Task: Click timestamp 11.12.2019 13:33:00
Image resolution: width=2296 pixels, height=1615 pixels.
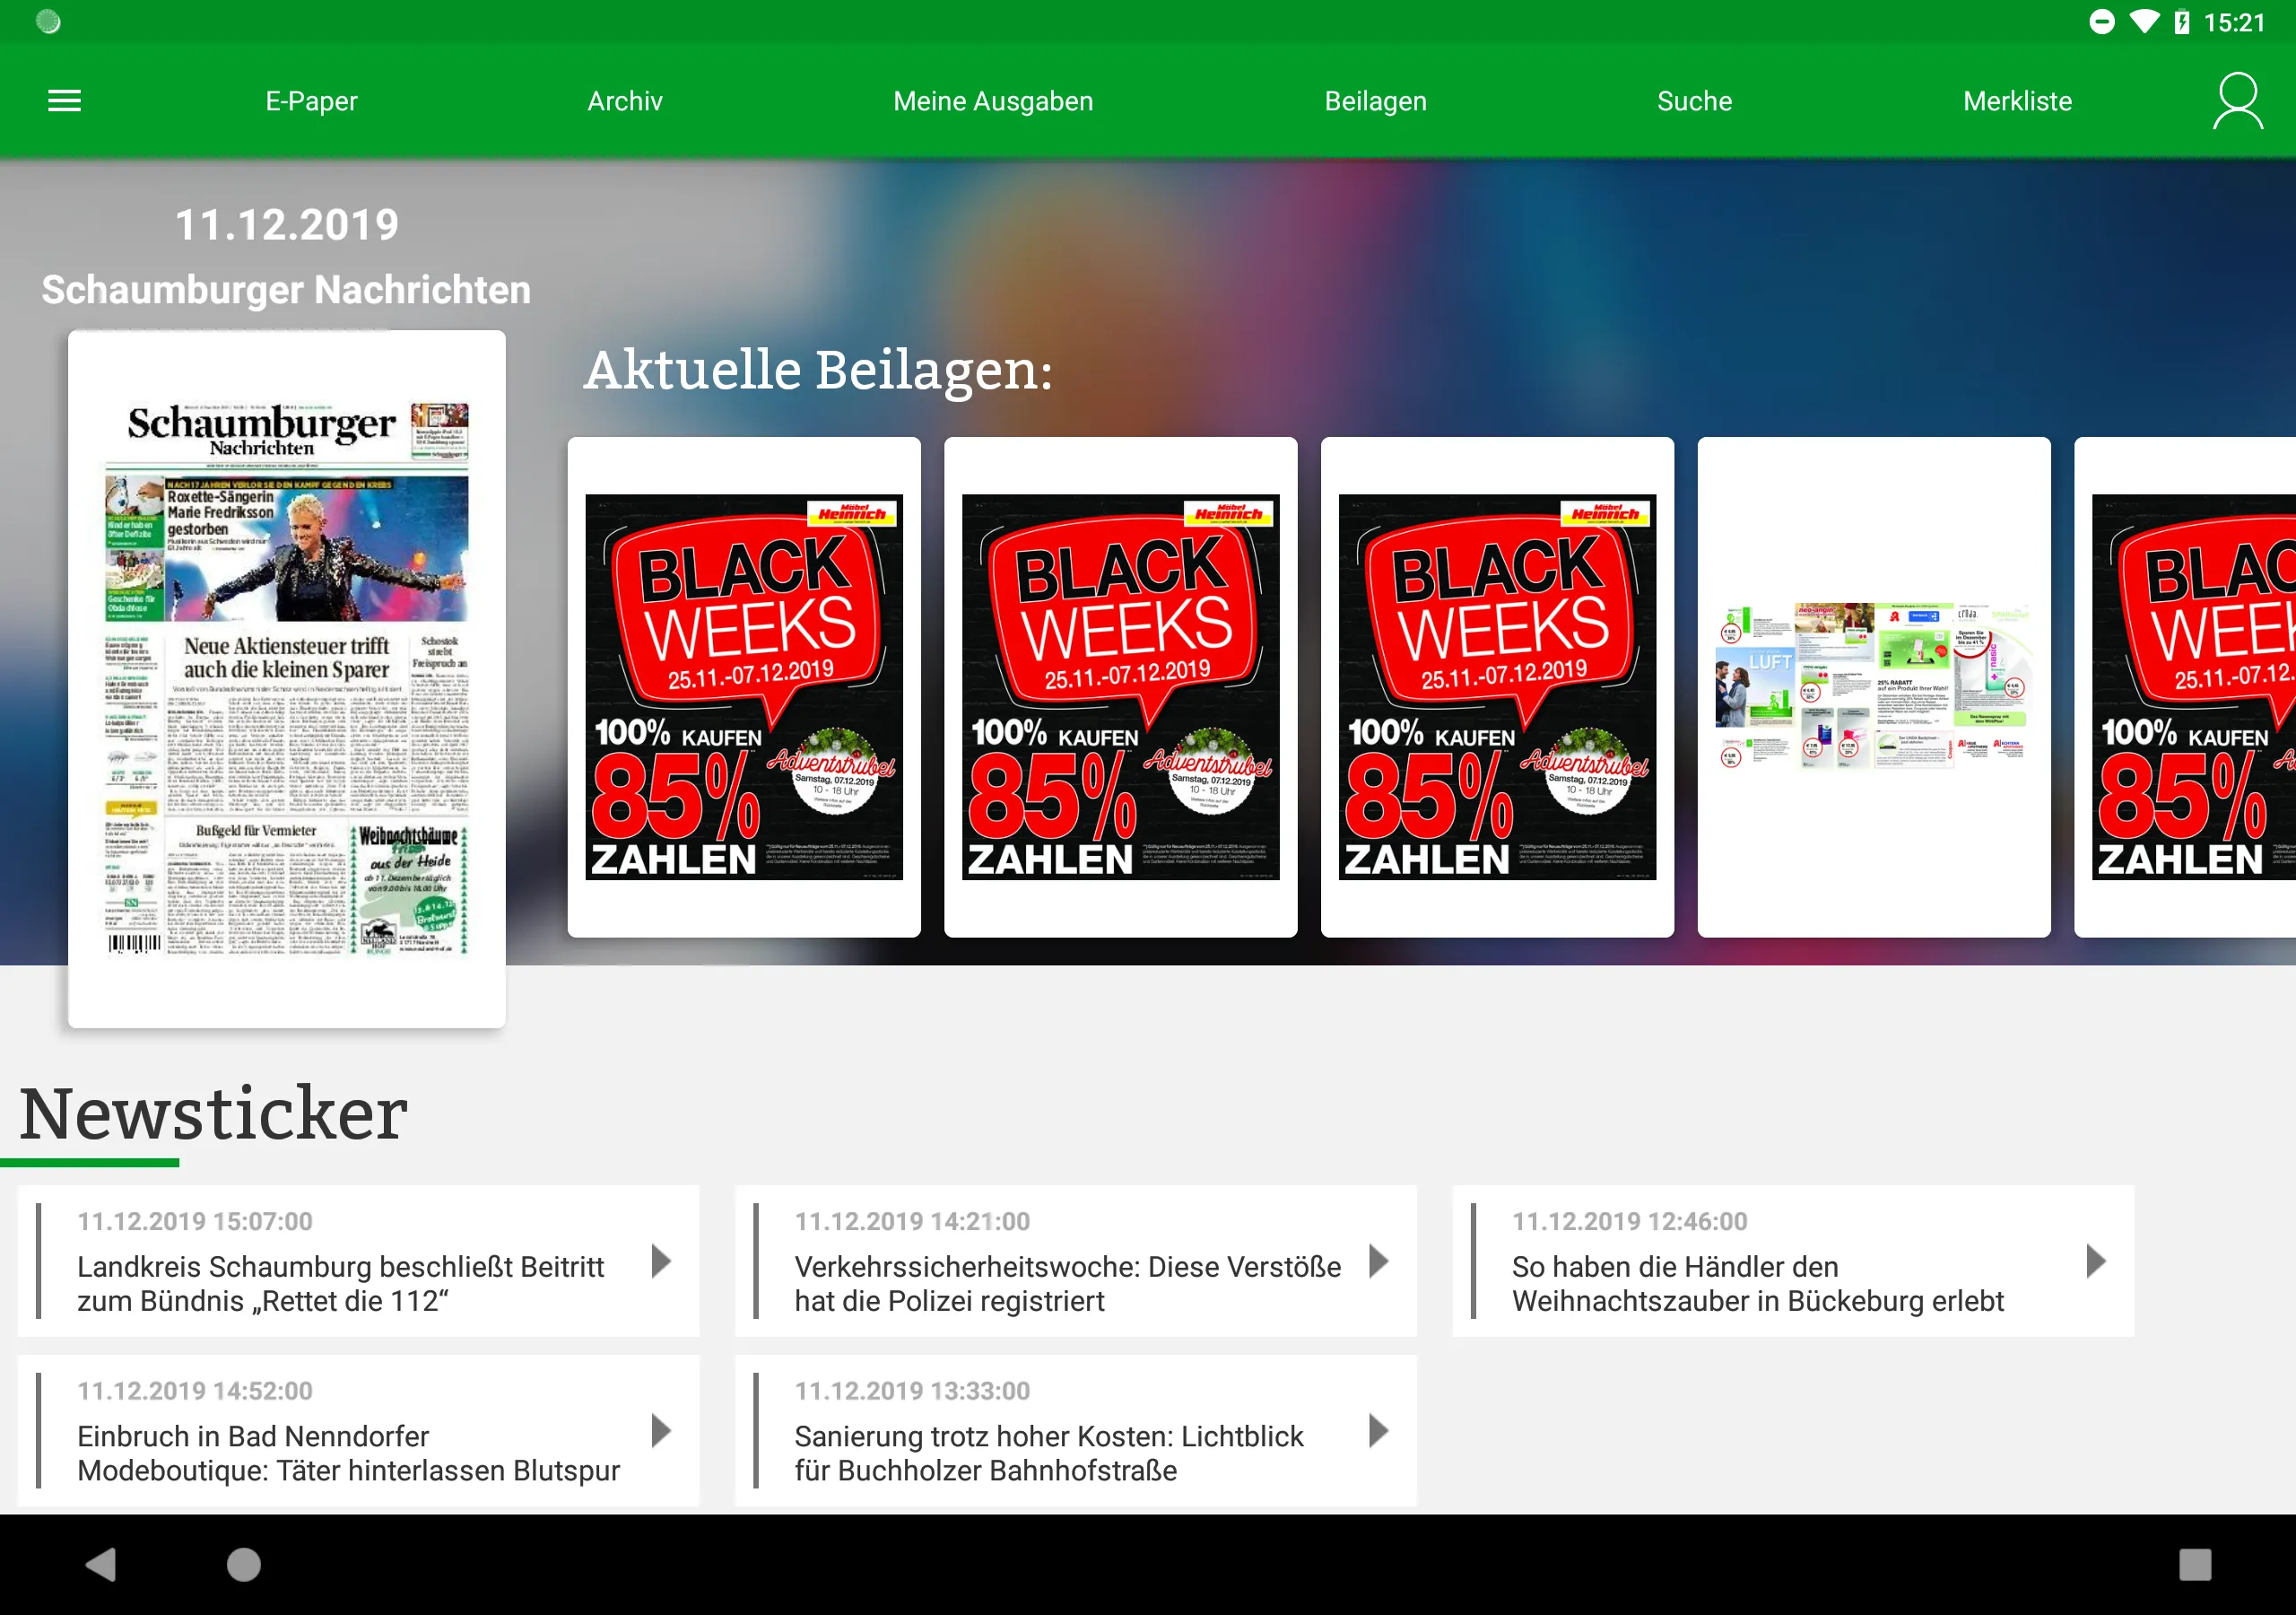Action: coord(912,1391)
